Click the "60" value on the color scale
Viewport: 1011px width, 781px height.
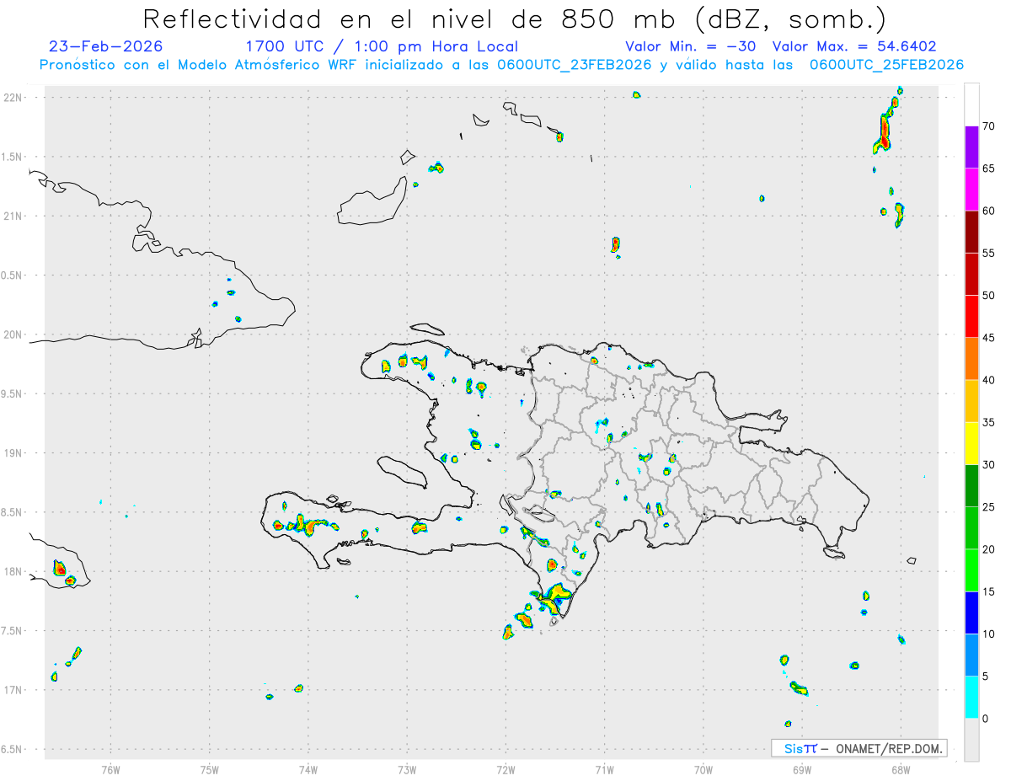(989, 211)
